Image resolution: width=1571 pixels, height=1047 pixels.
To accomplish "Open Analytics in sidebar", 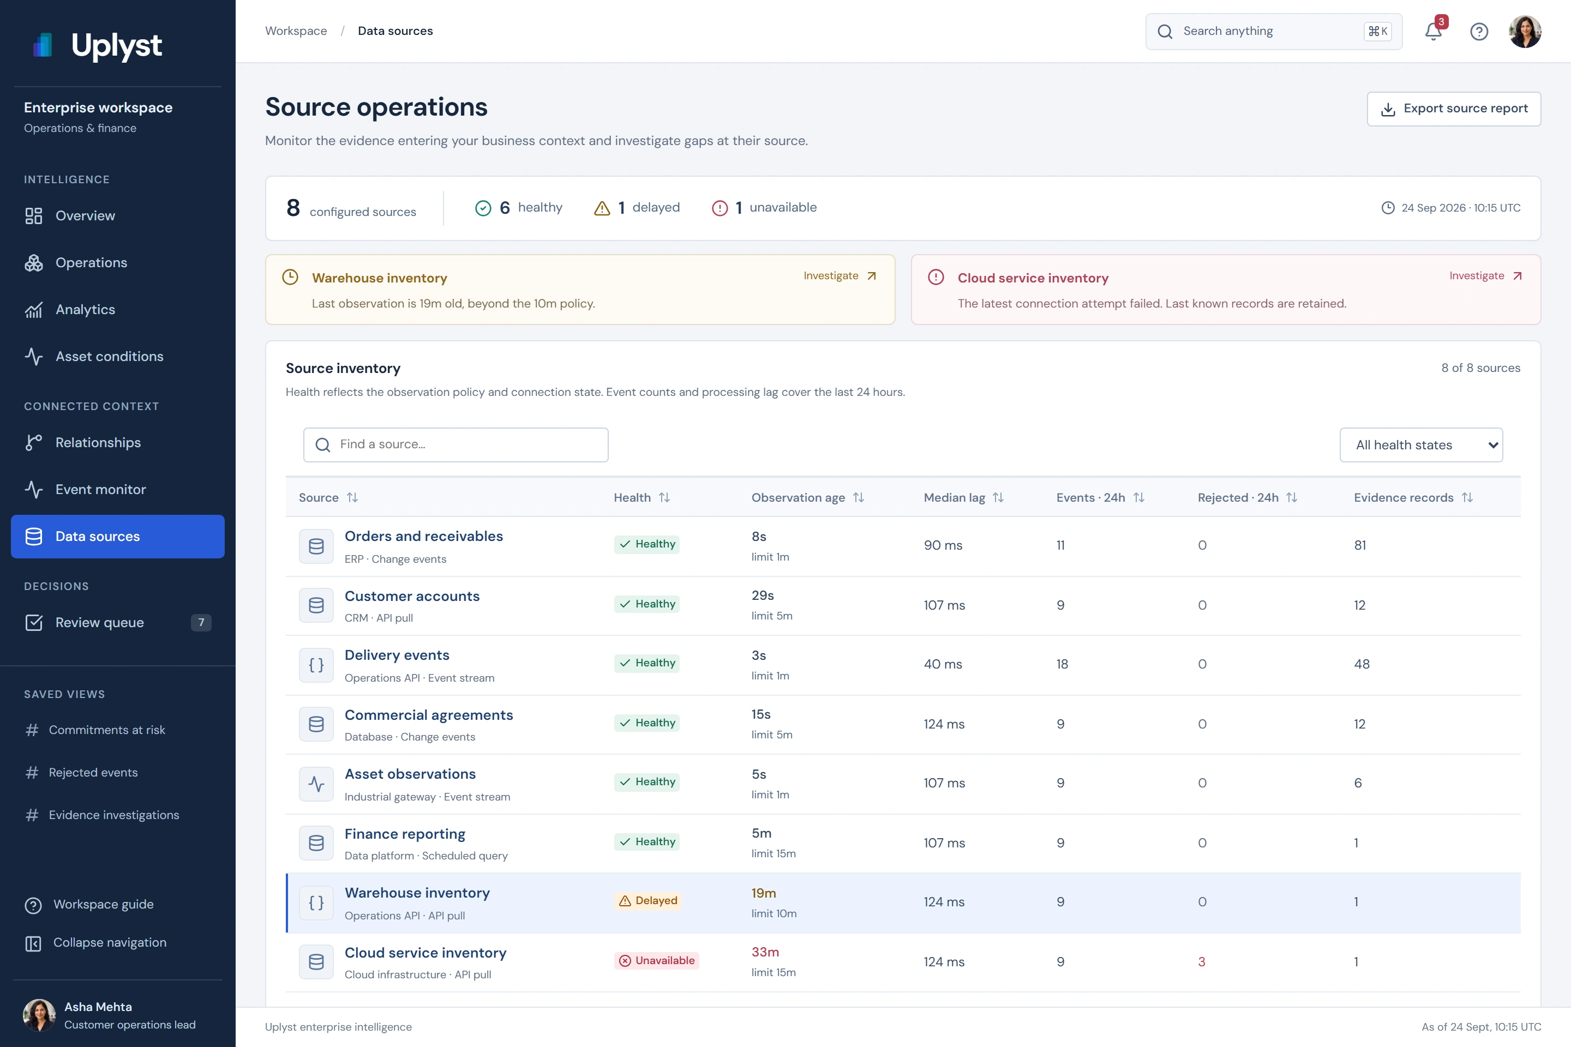I will (118, 309).
